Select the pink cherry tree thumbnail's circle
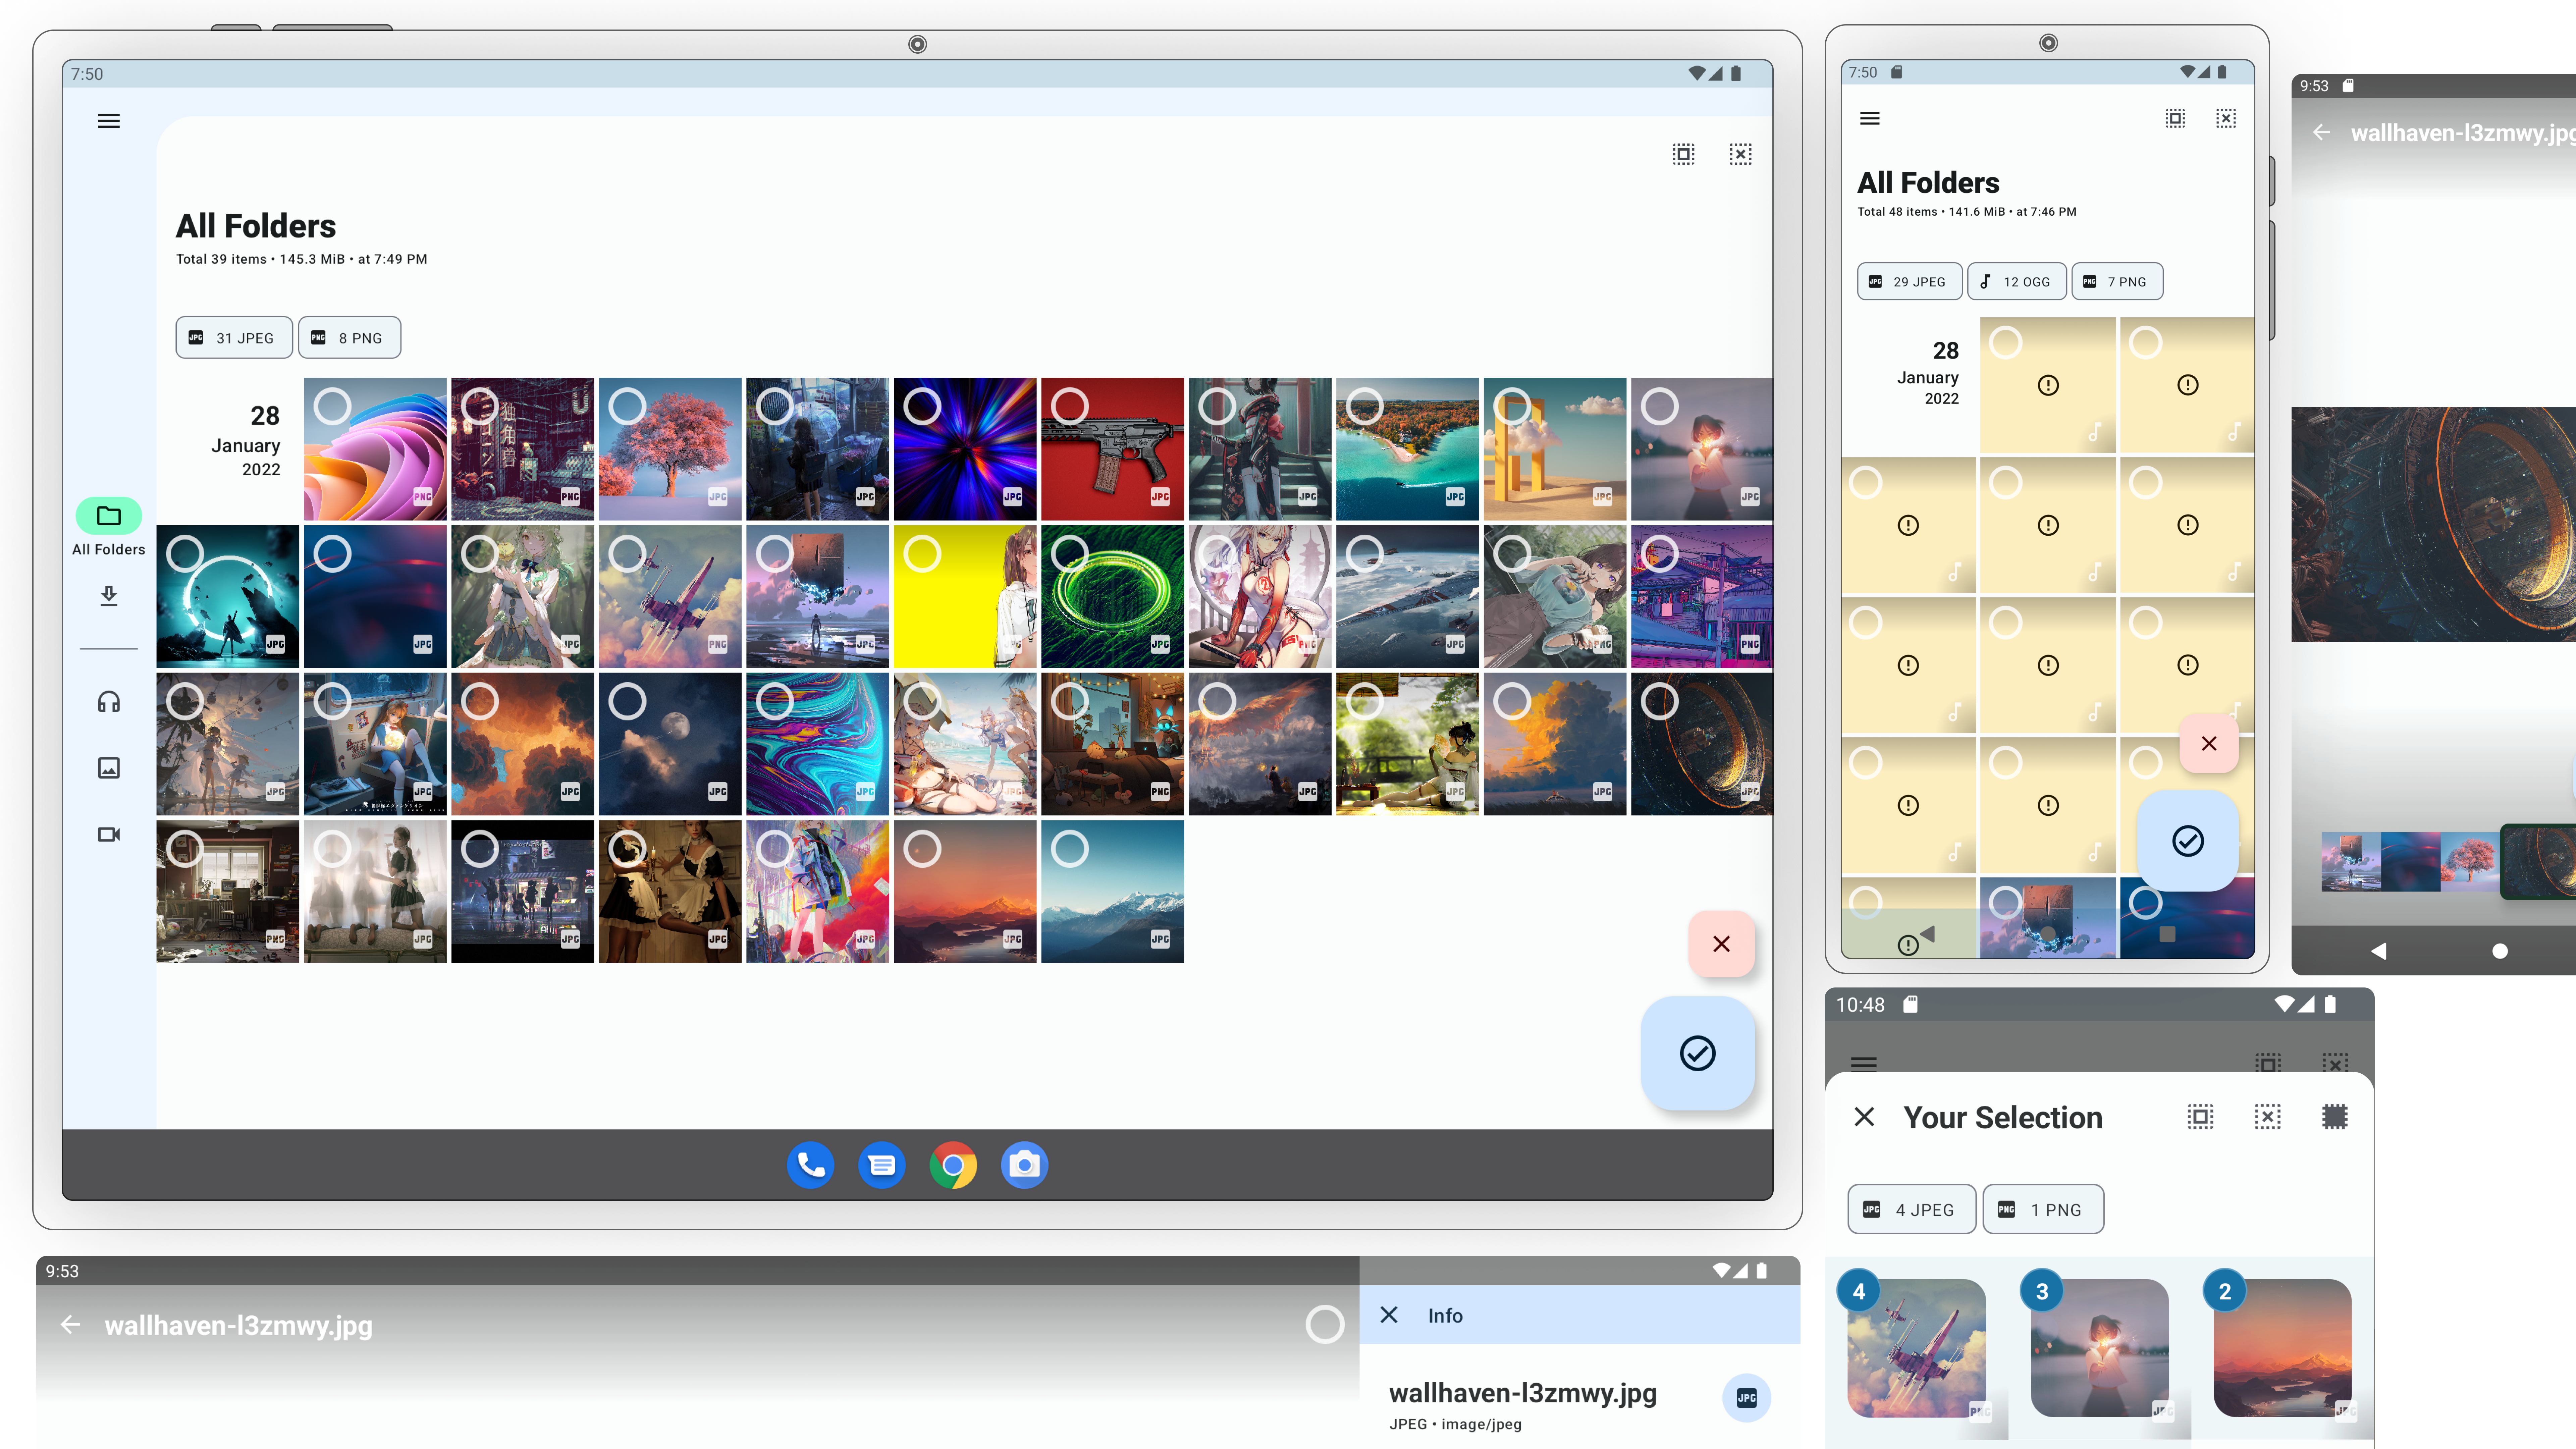The width and height of the screenshot is (2576, 1449). point(628,406)
